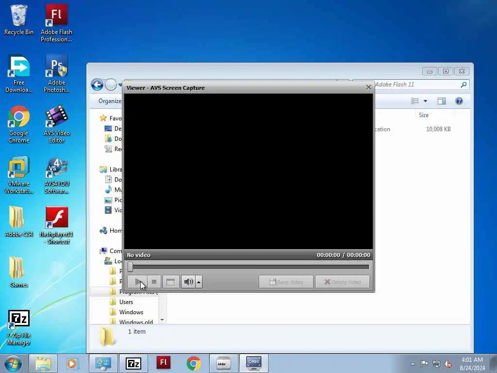Open Chrome from the taskbar
497x373 pixels.
[193, 363]
